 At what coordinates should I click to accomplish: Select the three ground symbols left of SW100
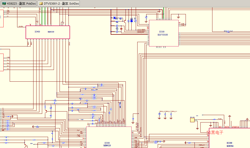[x=165, y=118]
